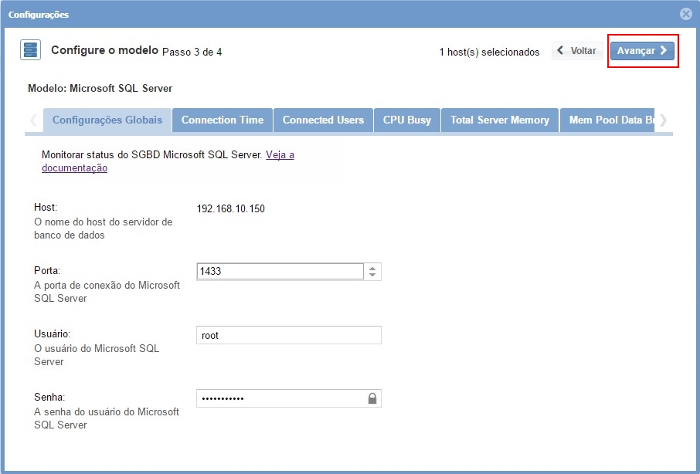Viewport: 700px width, 474px height.
Task: Go to the CPU Busy tab
Action: pos(407,120)
